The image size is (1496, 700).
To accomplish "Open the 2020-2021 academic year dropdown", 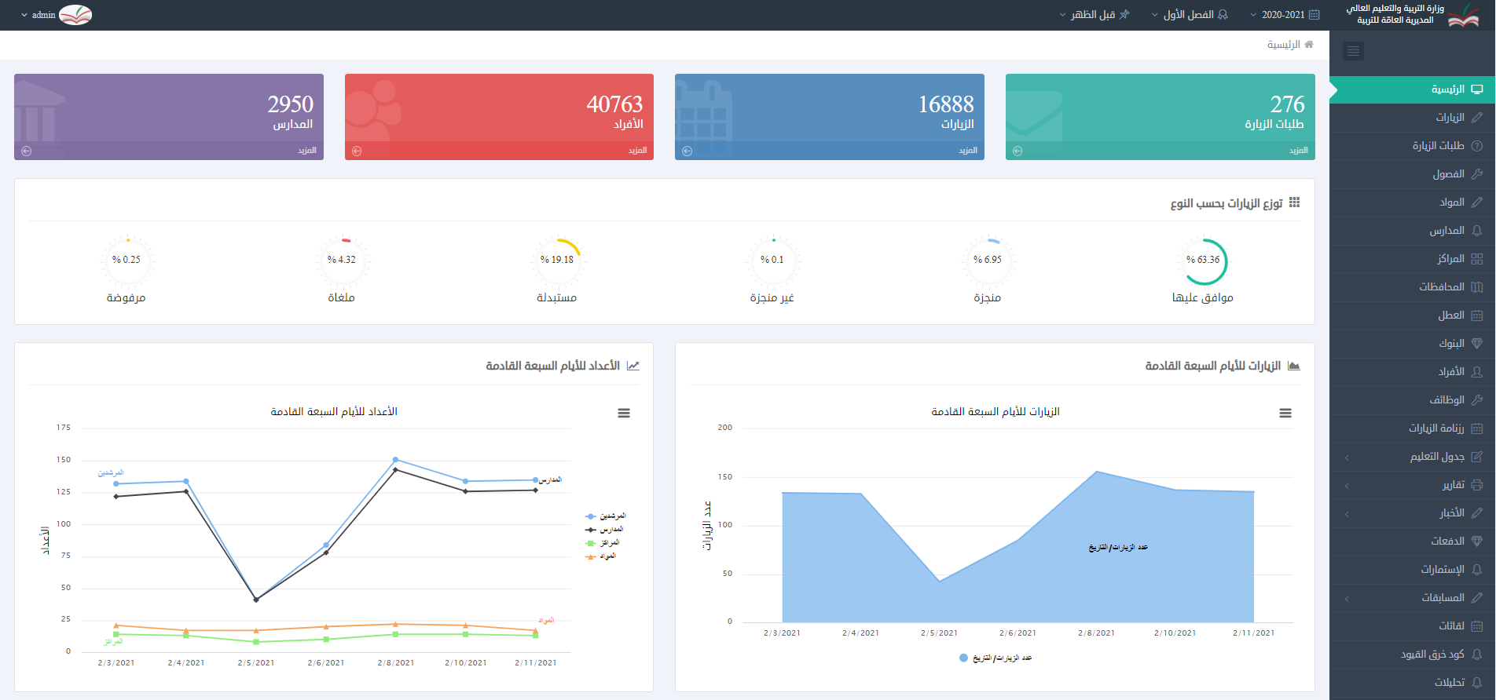I will click(x=1285, y=15).
